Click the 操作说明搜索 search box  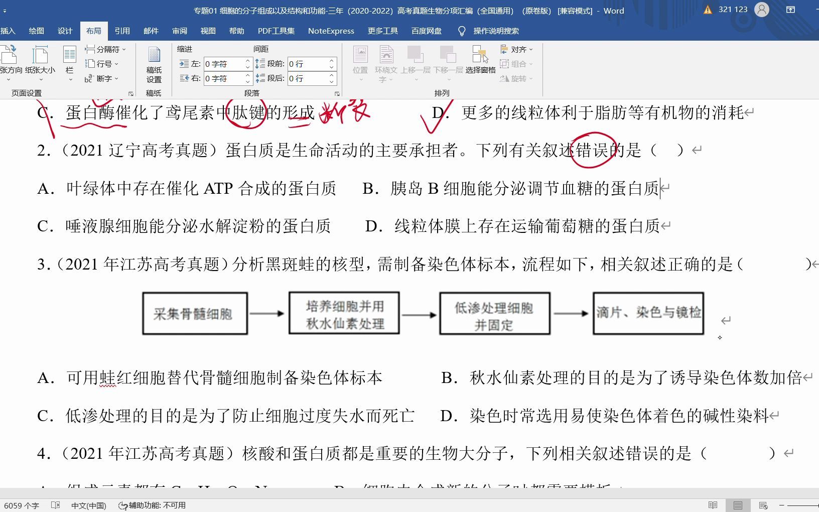coord(496,31)
